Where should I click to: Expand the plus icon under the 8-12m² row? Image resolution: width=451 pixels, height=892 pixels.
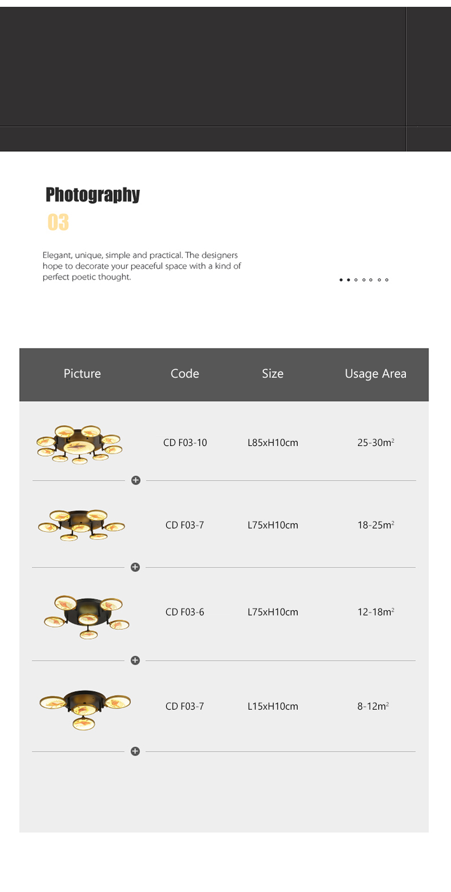(135, 751)
